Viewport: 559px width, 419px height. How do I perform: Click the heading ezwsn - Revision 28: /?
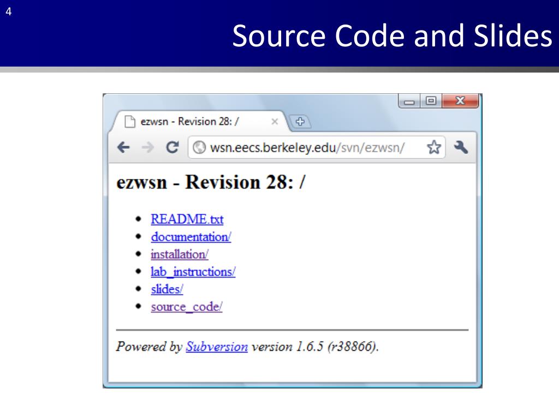(x=211, y=182)
